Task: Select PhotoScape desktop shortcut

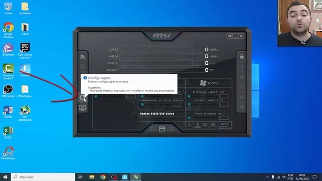Action: pos(8,153)
